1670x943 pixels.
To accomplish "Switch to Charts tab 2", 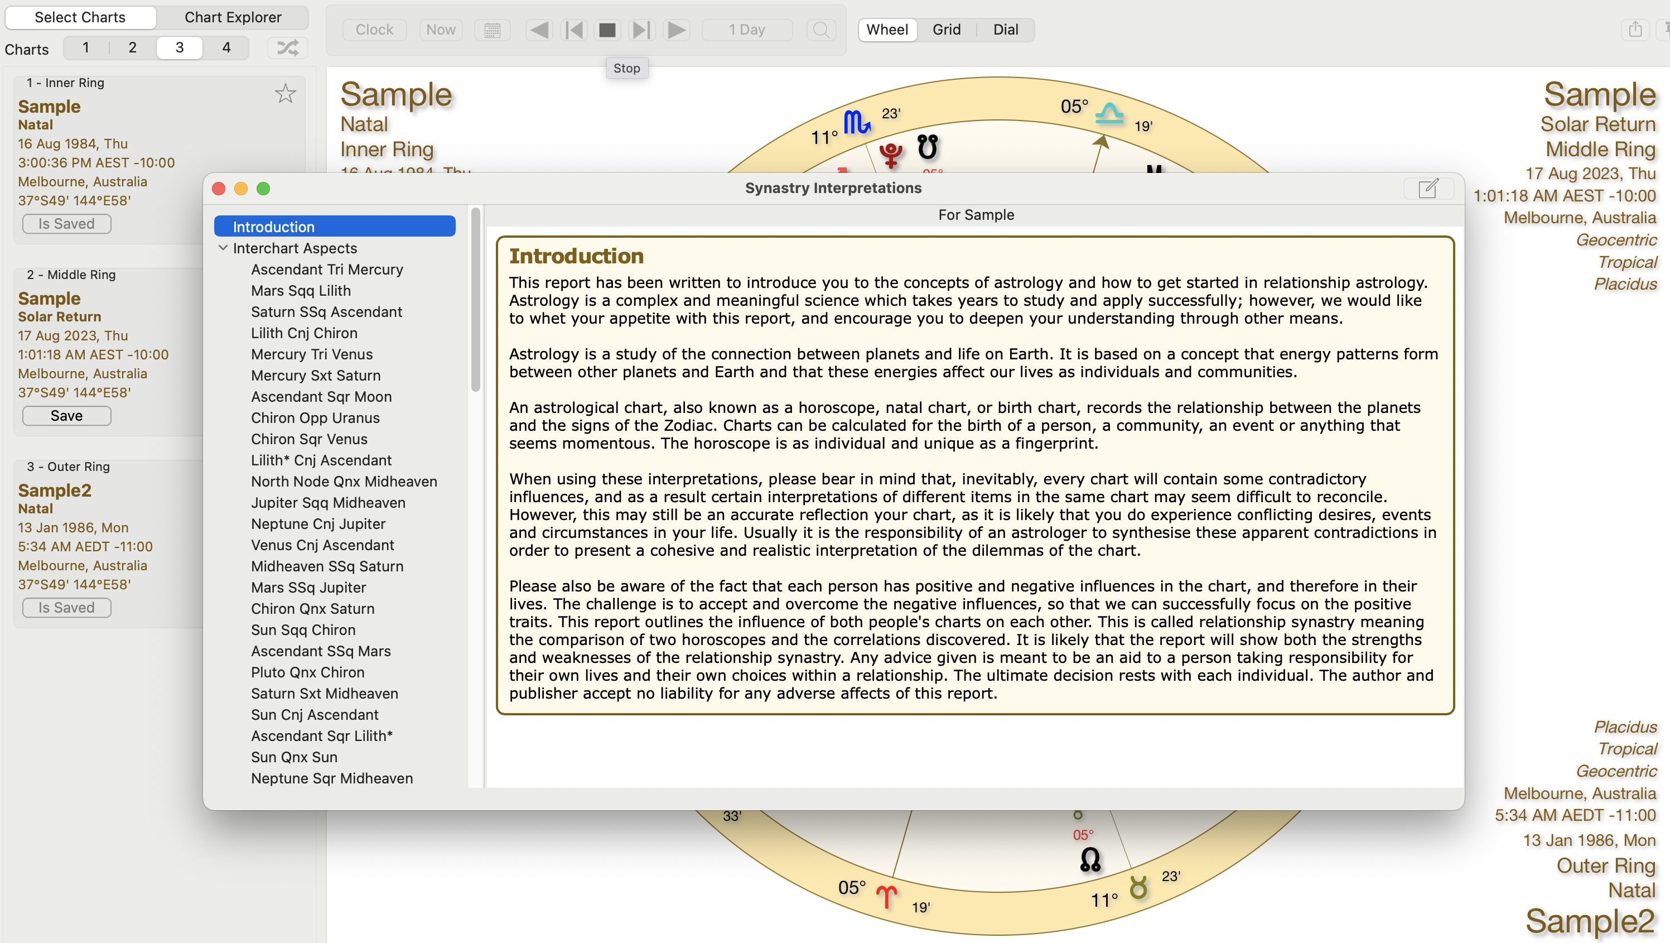I will coord(131,47).
